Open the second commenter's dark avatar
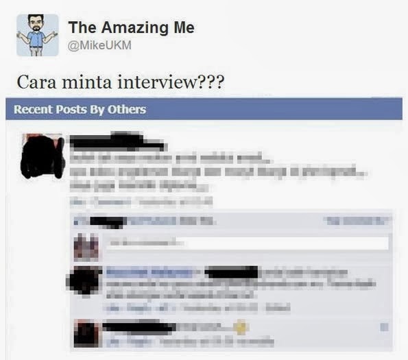This screenshot has height=360, width=408. pos(86,333)
